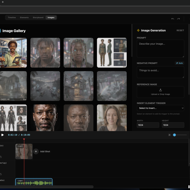
Task: Focus the 'Things to avoid...' negative prompt field
Action: click(x=161, y=72)
